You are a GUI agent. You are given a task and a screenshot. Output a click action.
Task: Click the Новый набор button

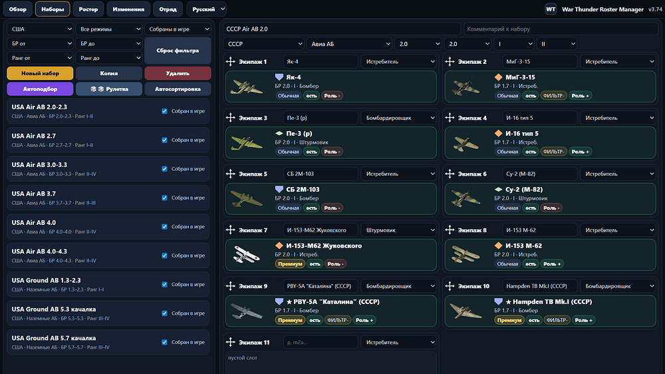(41, 73)
